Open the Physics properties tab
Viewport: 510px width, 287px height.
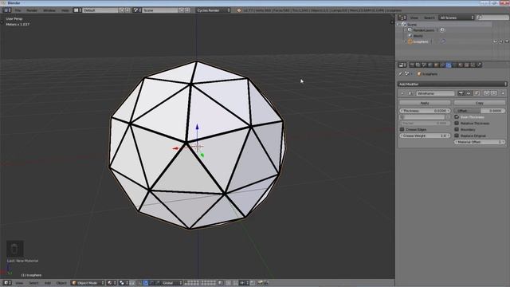[x=479, y=65]
